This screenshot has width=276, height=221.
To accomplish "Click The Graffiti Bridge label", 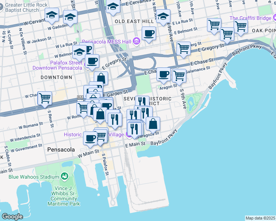I will 250,18.
